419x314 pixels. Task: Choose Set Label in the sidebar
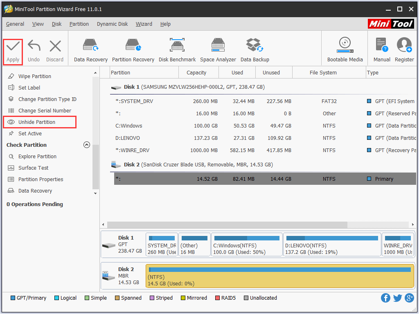[29, 87]
